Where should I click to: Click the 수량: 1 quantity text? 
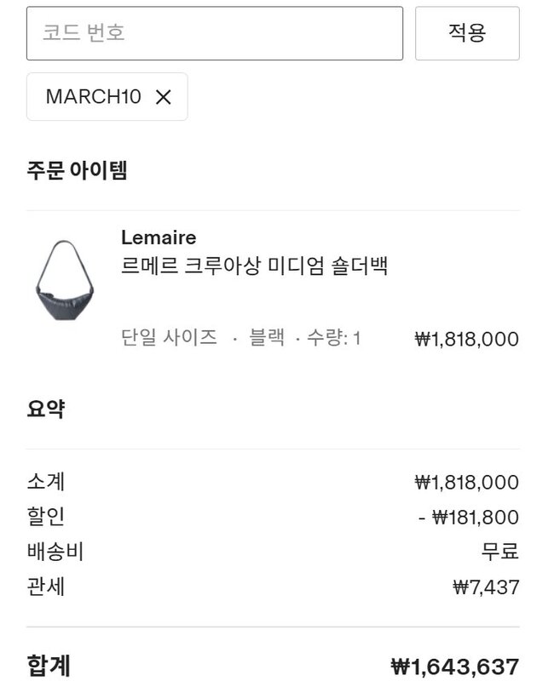pyautogui.click(x=333, y=338)
